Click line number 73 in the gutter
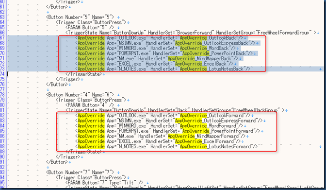This screenshot has width=326, height=190. pyautogui.click(x=2, y=69)
